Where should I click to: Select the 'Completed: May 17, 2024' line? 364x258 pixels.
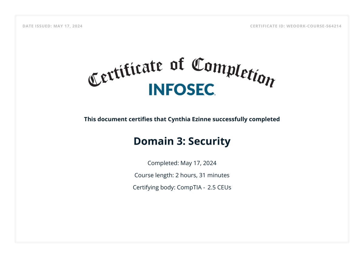point(182,163)
